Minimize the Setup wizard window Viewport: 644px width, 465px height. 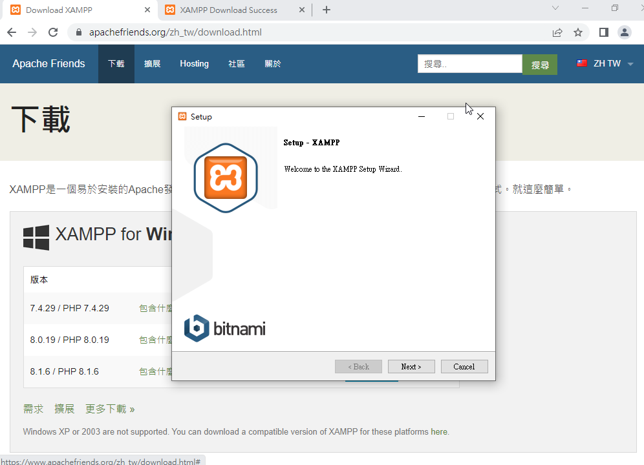pos(422,116)
